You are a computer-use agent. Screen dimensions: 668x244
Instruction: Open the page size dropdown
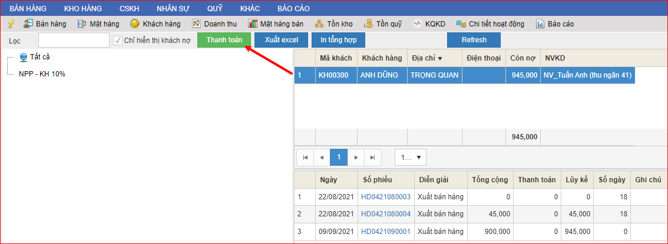tap(410, 158)
